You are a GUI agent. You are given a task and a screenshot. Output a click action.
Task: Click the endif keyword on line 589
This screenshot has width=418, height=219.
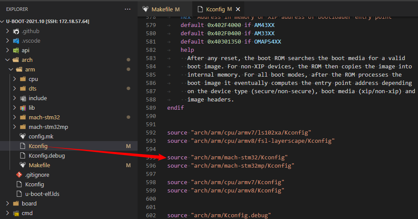point(175,108)
